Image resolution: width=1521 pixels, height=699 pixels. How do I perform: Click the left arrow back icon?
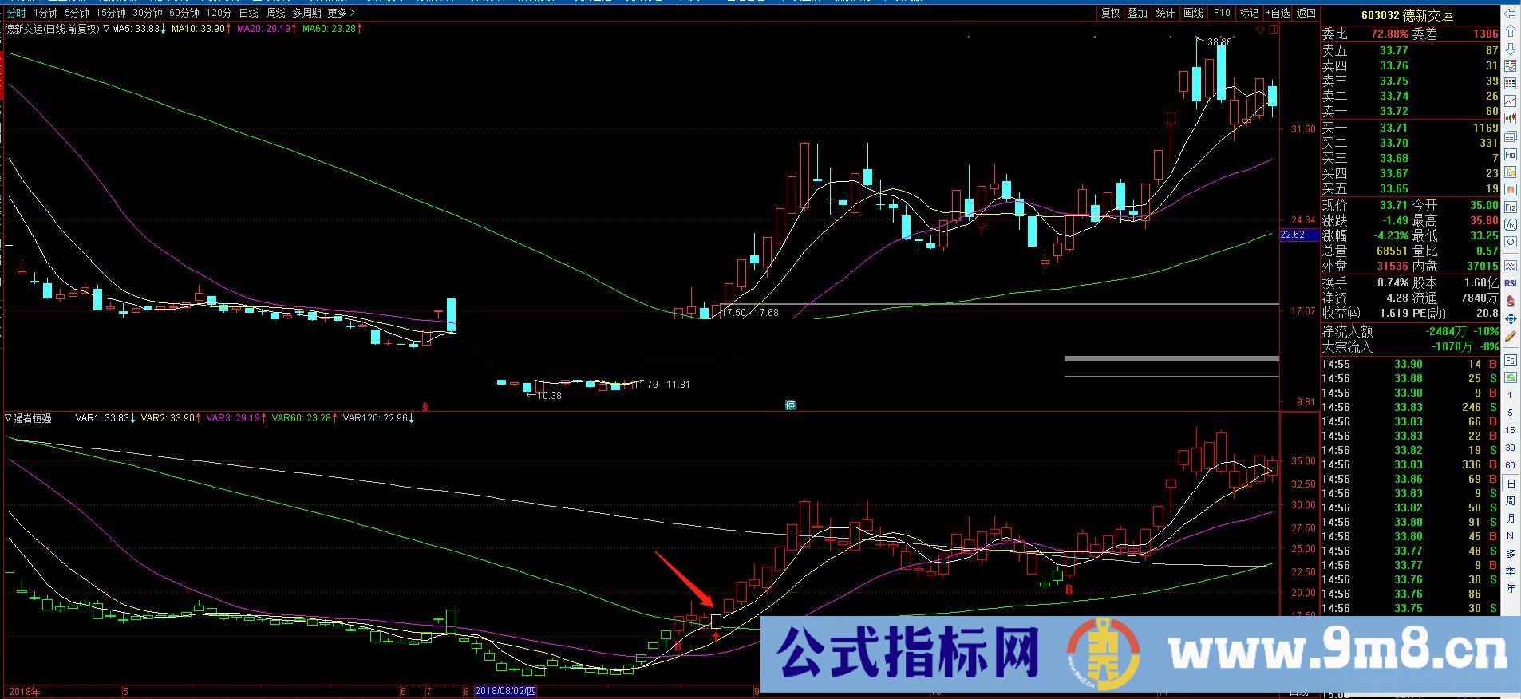pos(1511,14)
